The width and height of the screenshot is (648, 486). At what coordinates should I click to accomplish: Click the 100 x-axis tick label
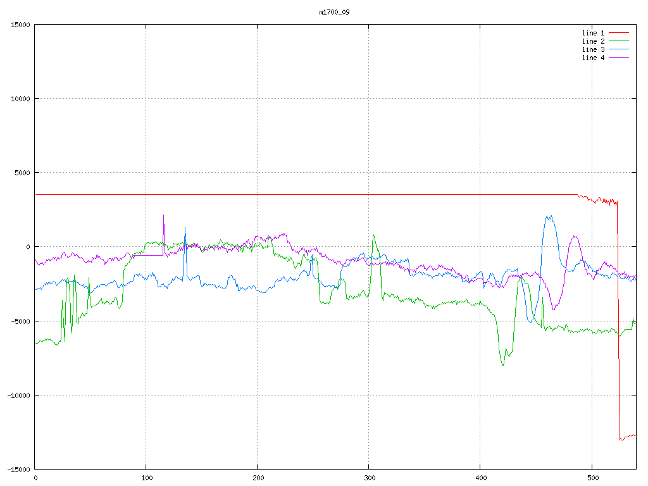coord(146,478)
